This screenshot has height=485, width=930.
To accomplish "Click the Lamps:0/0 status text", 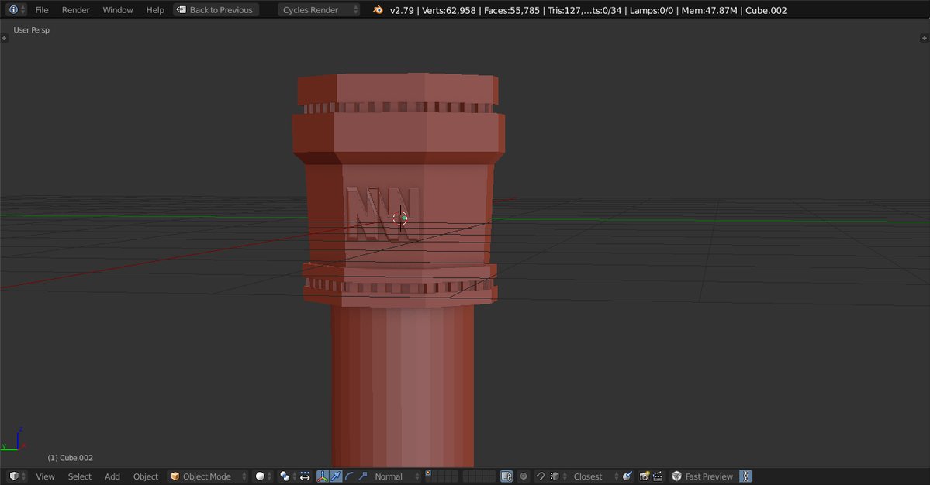I will [652, 10].
